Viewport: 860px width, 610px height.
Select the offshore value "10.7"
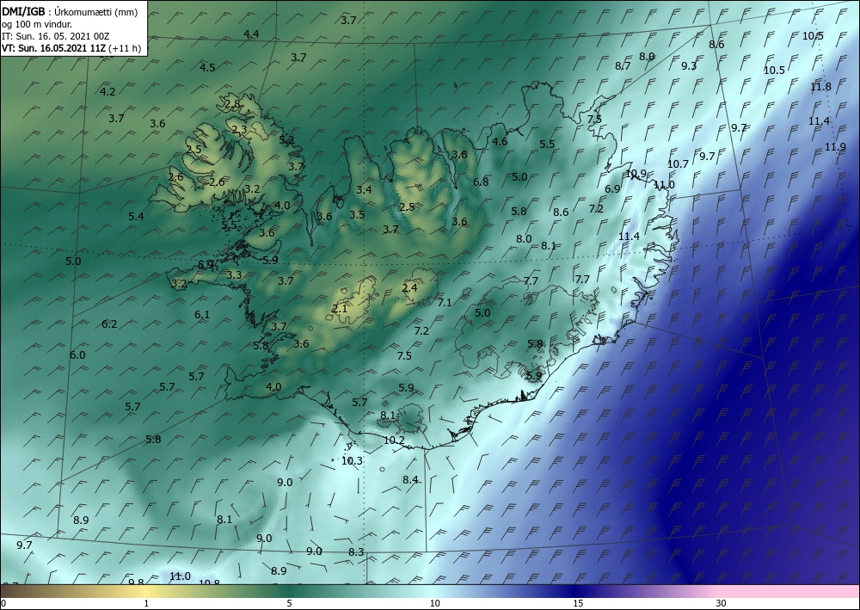(678, 164)
